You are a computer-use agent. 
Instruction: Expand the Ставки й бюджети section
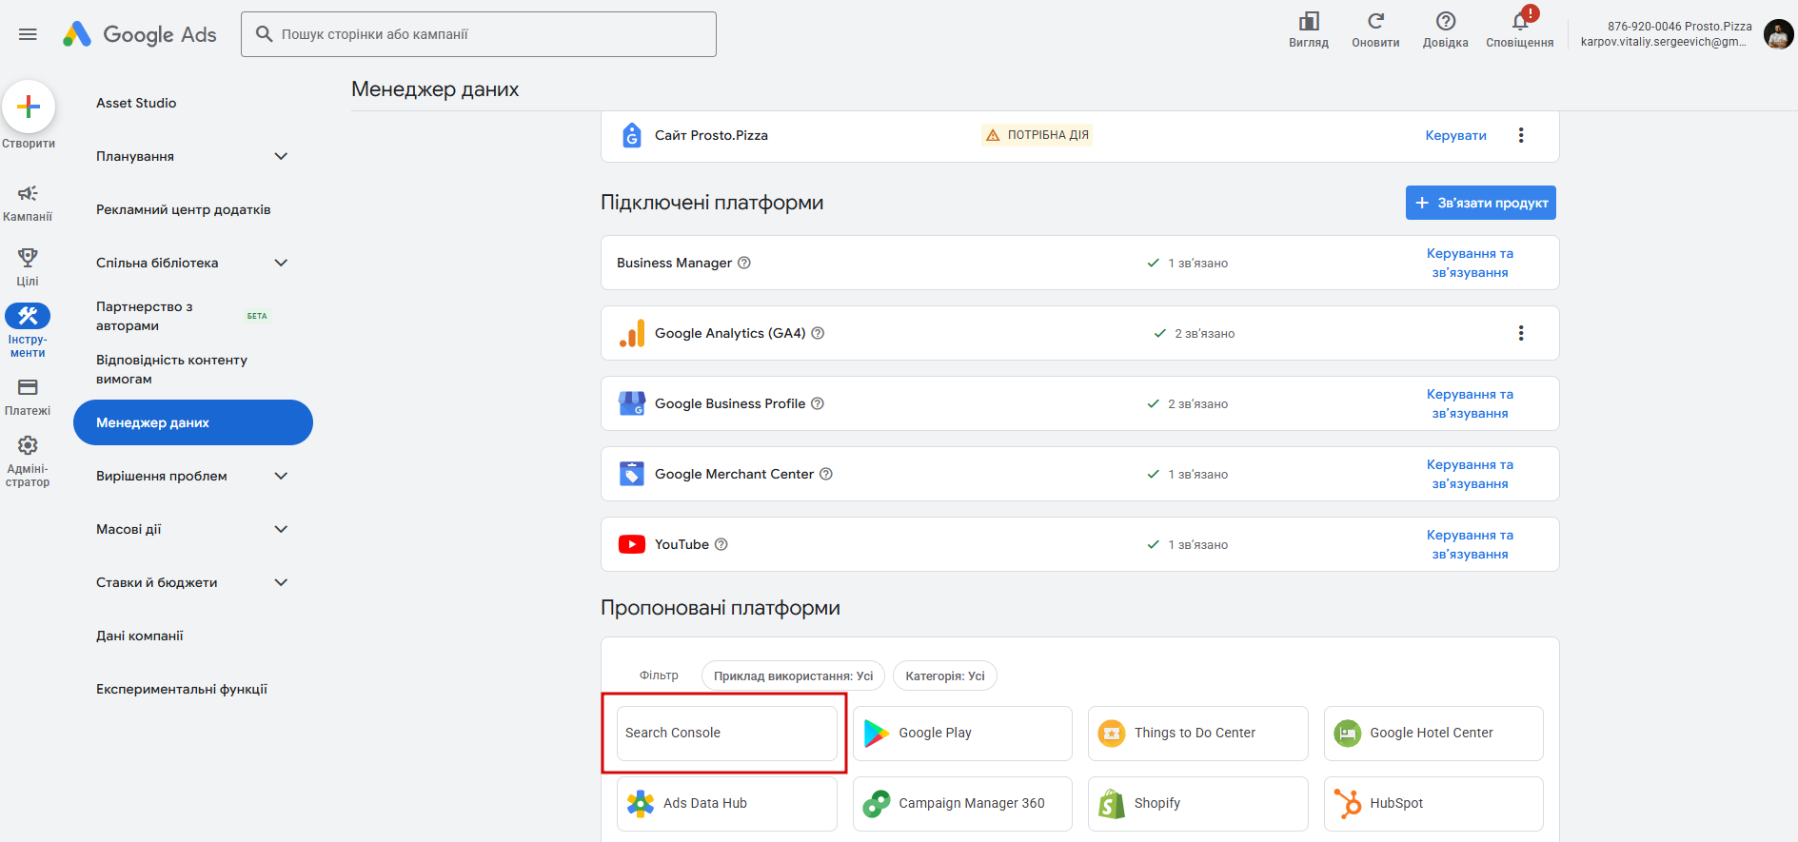pyautogui.click(x=281, y=582)
